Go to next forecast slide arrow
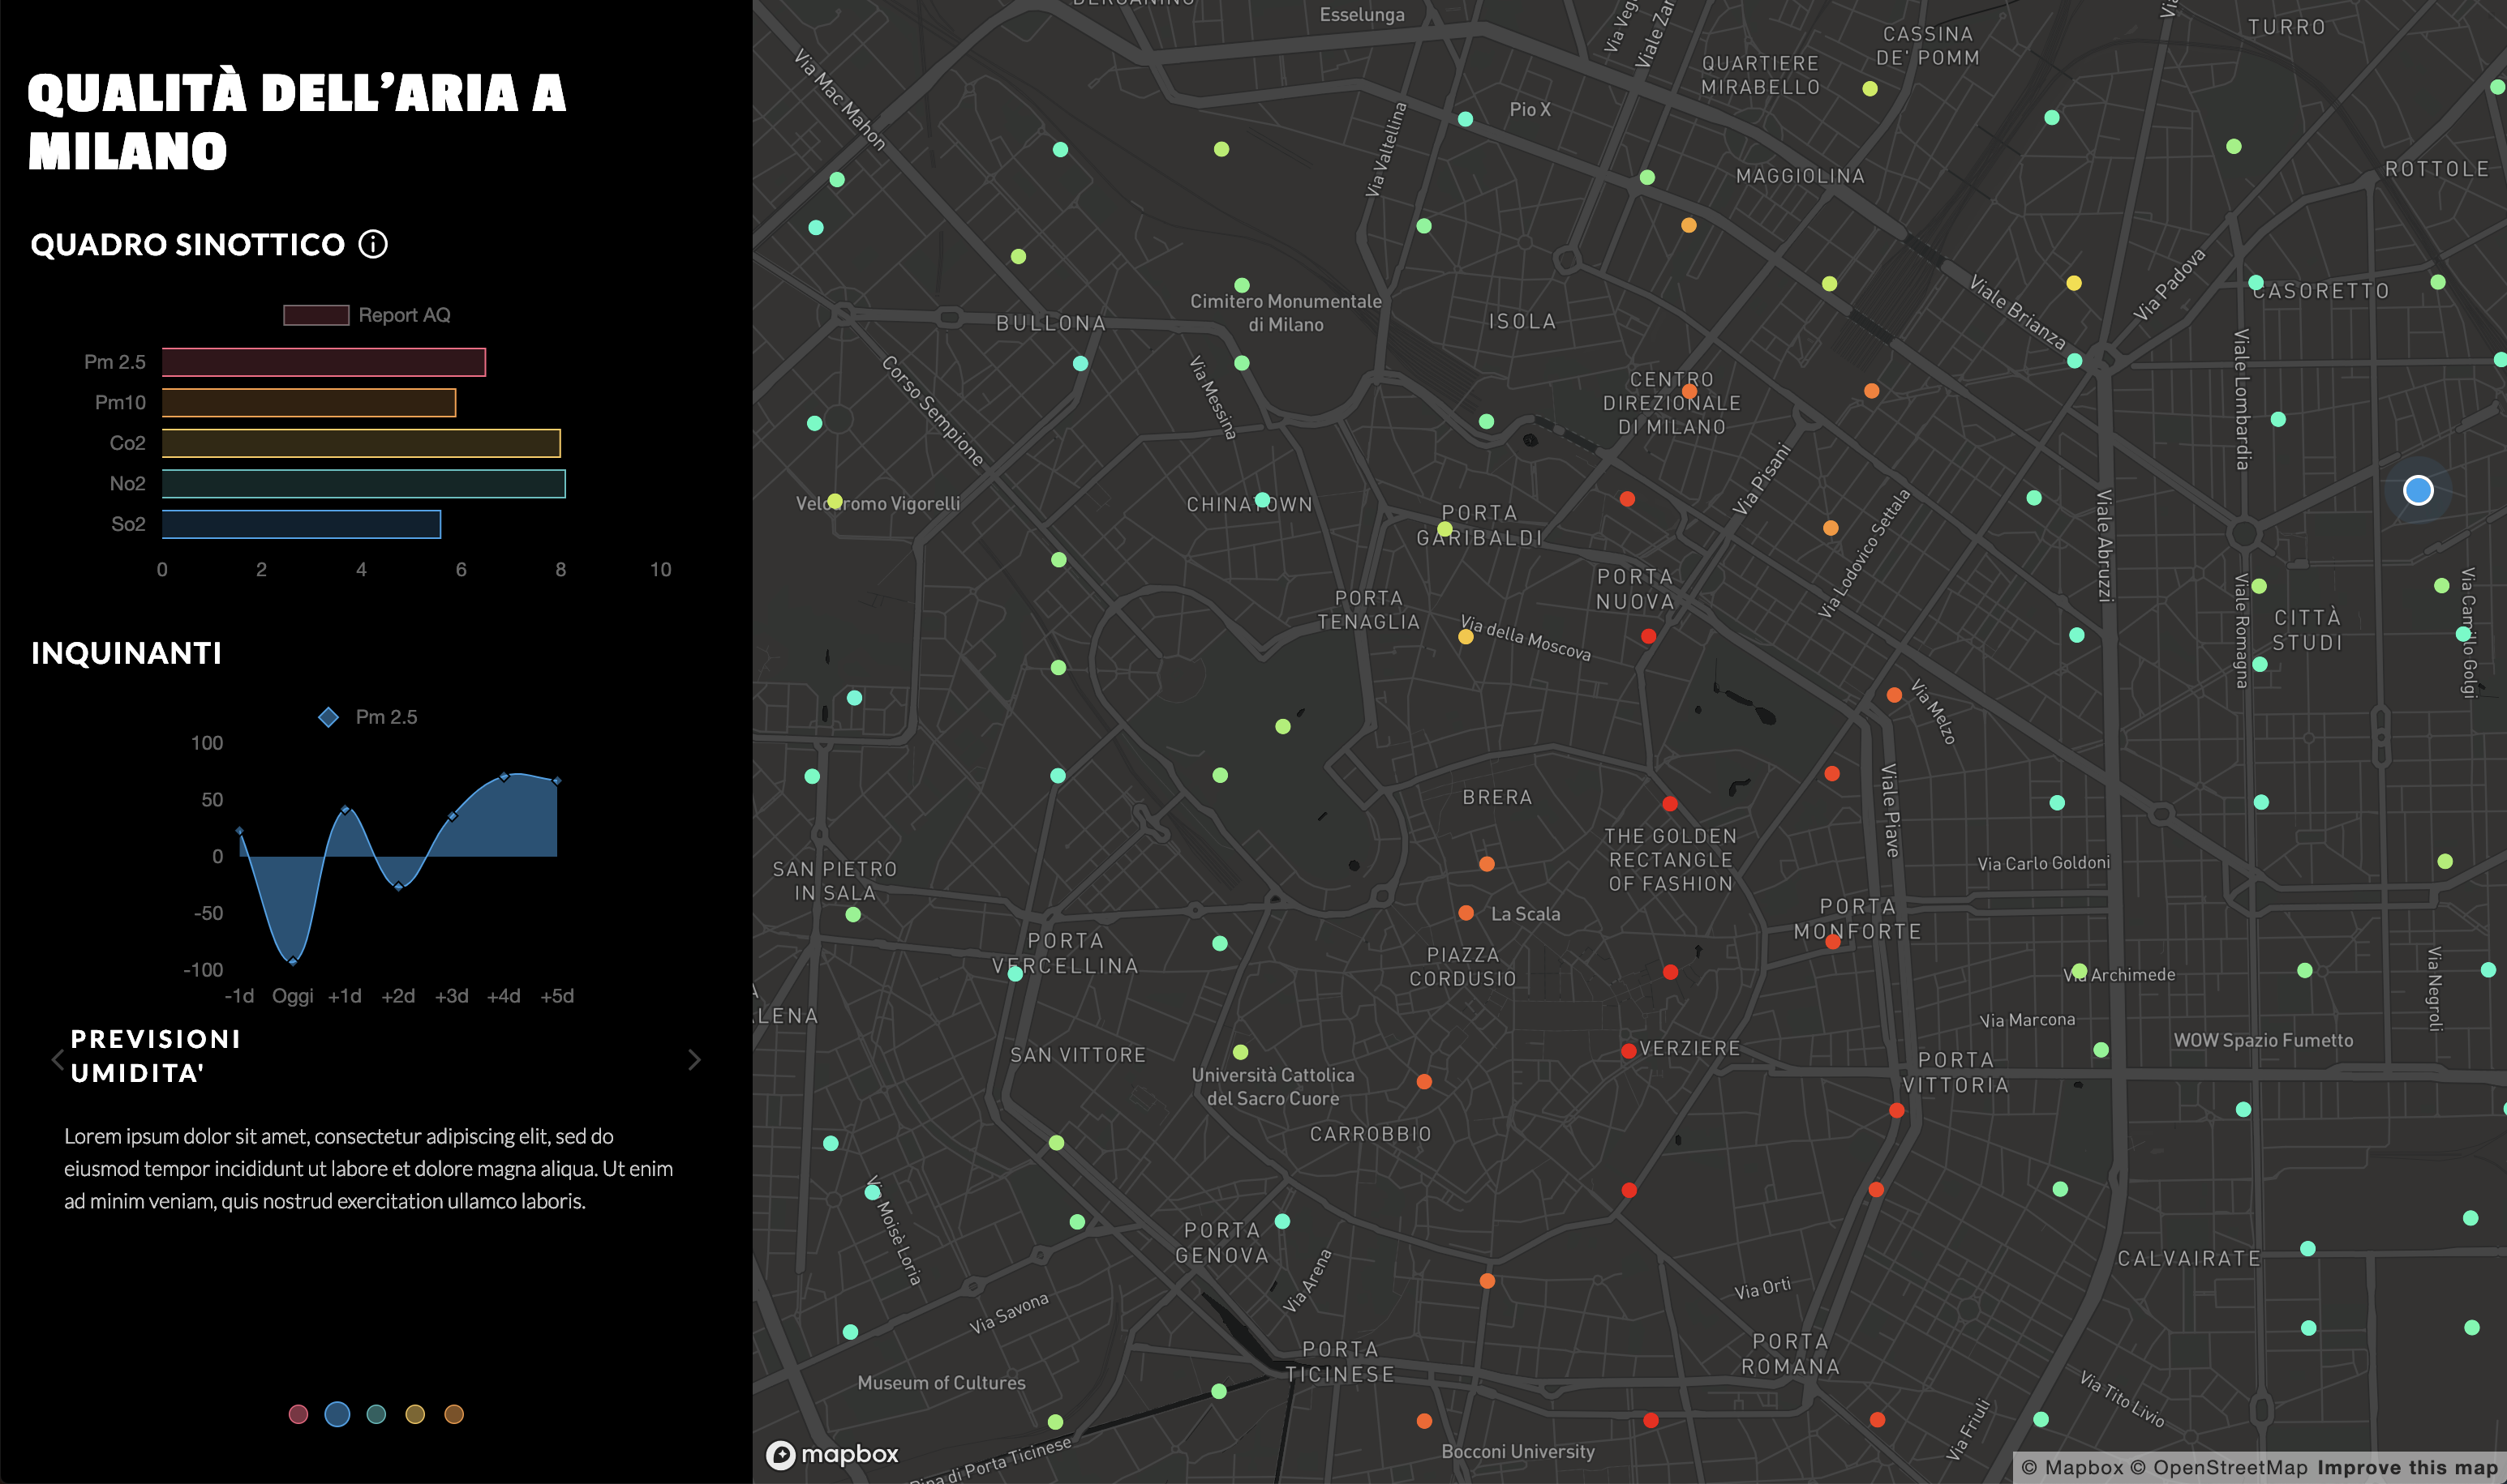This screenshot has width=2507, height=1484. 694,1059
